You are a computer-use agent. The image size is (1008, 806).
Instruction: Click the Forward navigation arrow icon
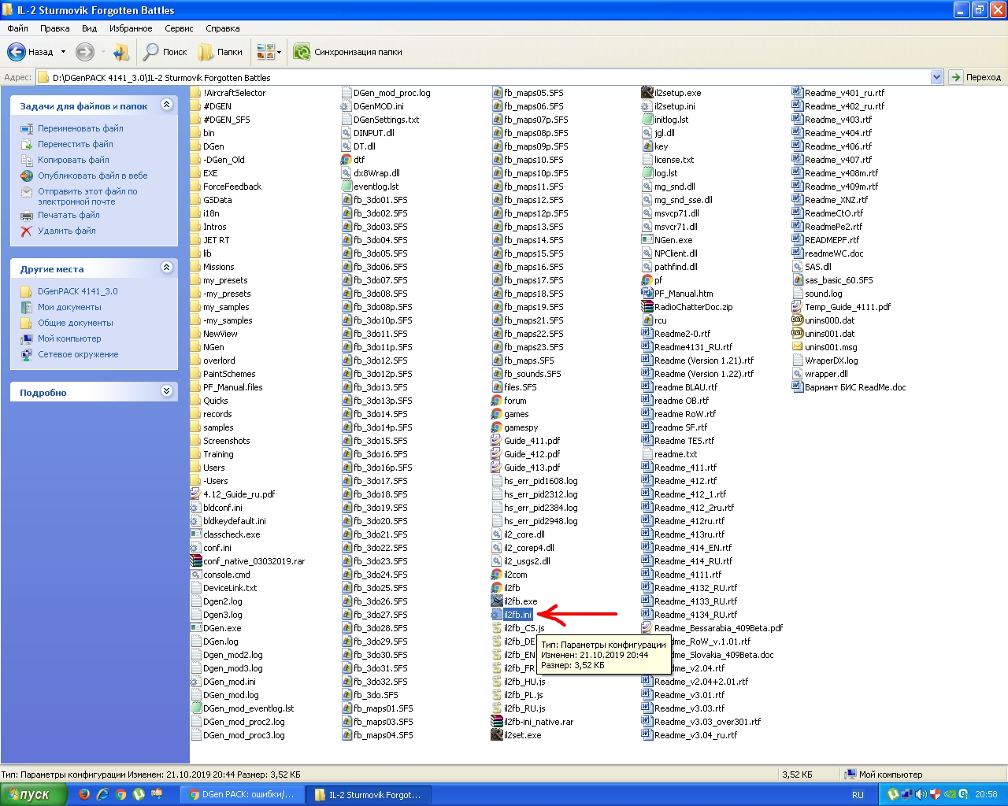(x=84, y=52)
